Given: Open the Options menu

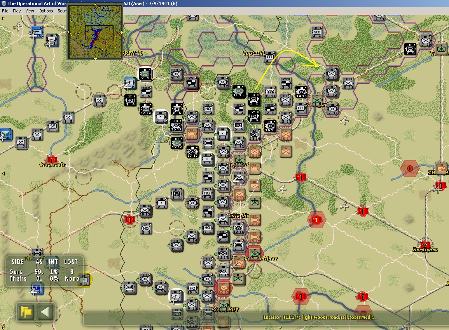Looking at the screenshot, I should (x=46, y=11).
